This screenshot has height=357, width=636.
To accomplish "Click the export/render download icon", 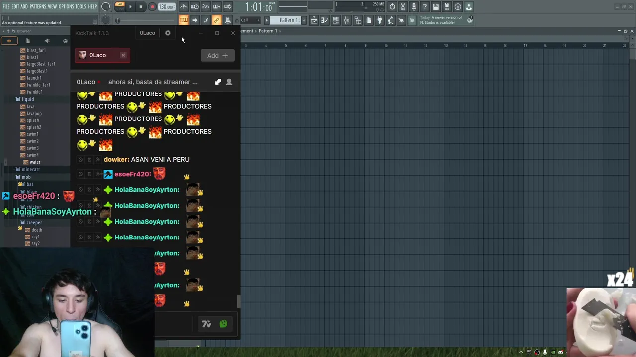I will point(469,7).
